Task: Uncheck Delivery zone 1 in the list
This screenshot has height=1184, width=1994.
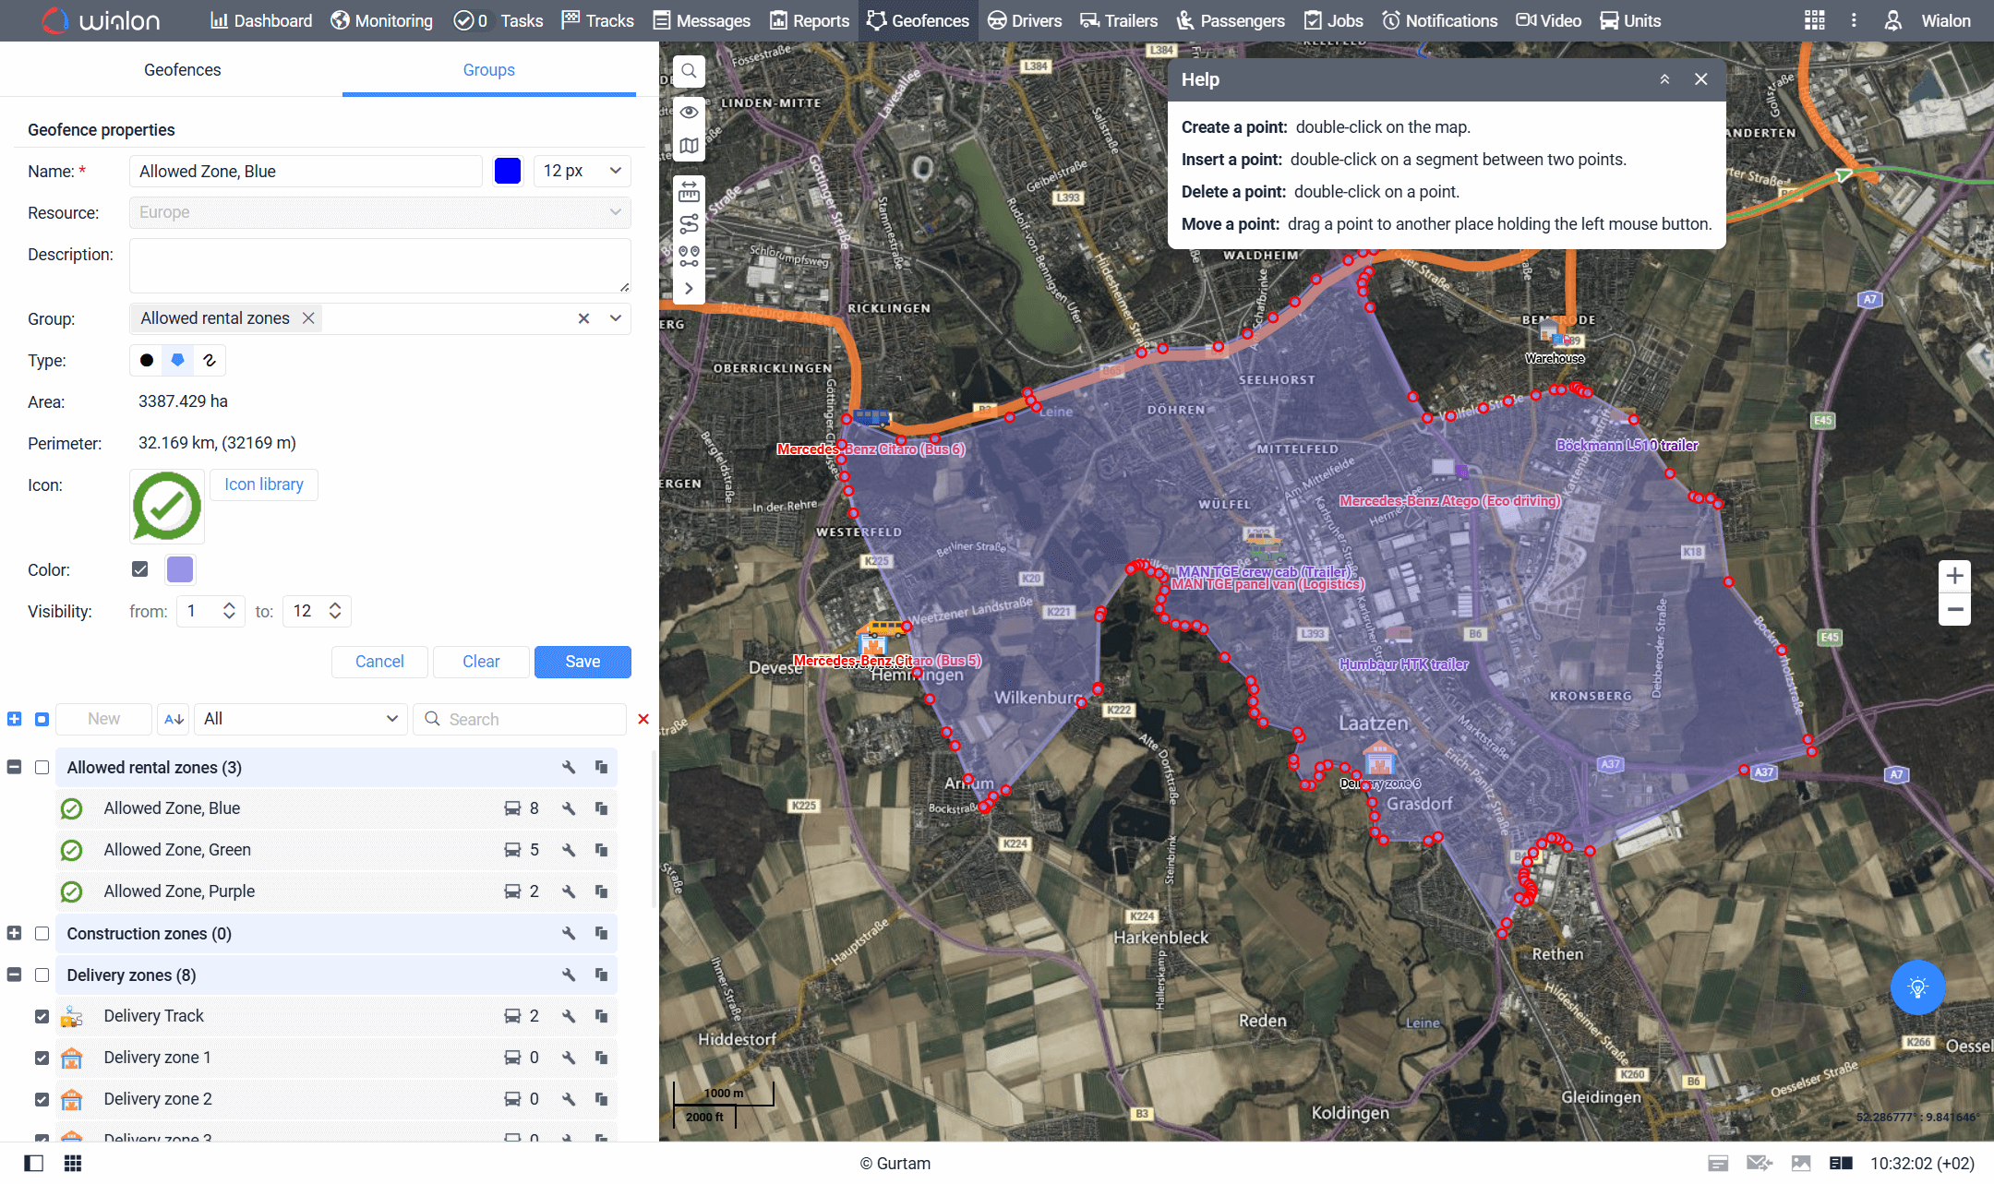Action: (x=42, y=1057)
